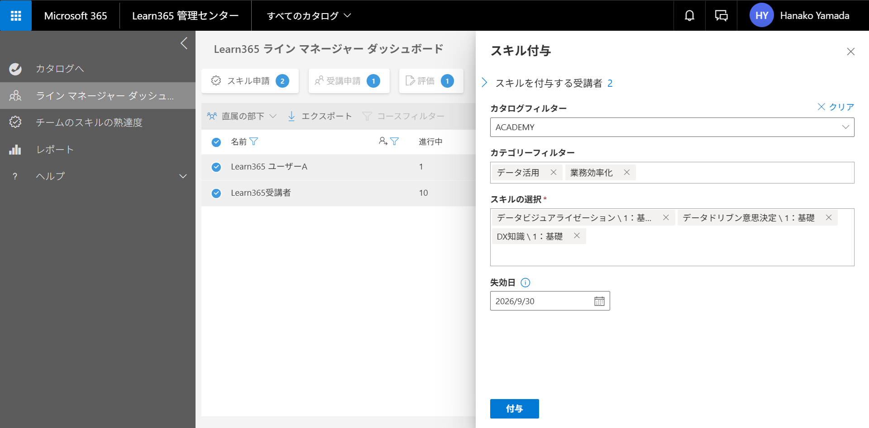Image resolution: width=869 pixels, height=428 pixels.
Task: Remove DX知識 skill tag
Action: pos(577,235)
